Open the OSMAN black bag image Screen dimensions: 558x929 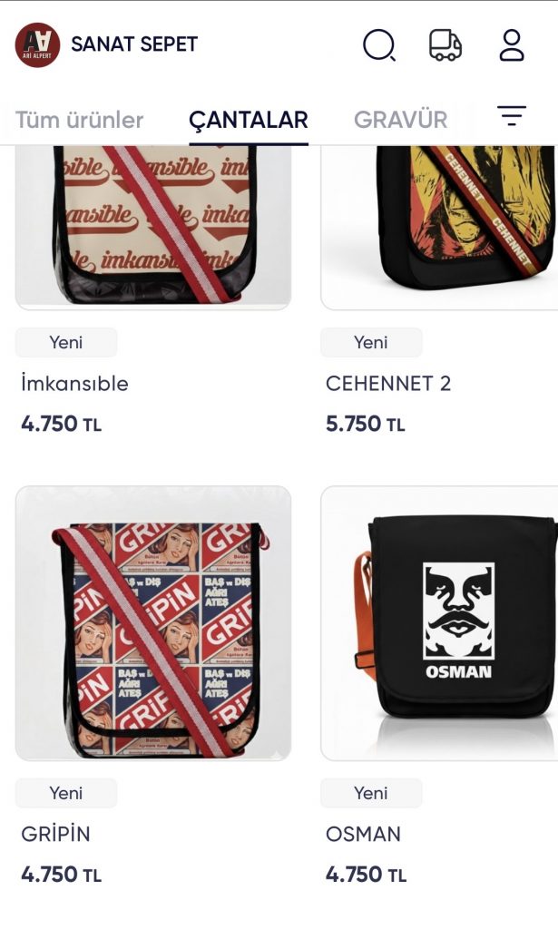click(439, 623)
